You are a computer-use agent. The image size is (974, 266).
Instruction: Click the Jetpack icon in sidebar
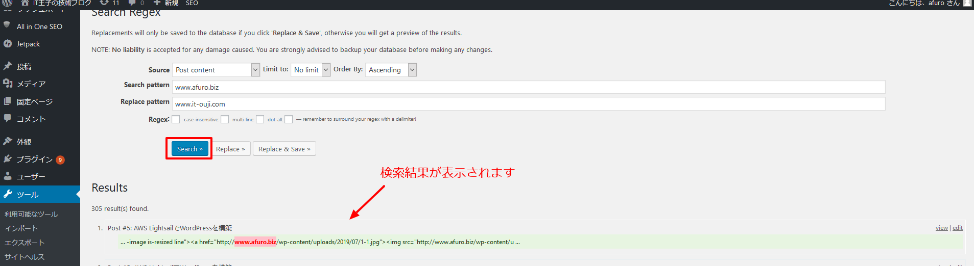click(x=8, y=44)
